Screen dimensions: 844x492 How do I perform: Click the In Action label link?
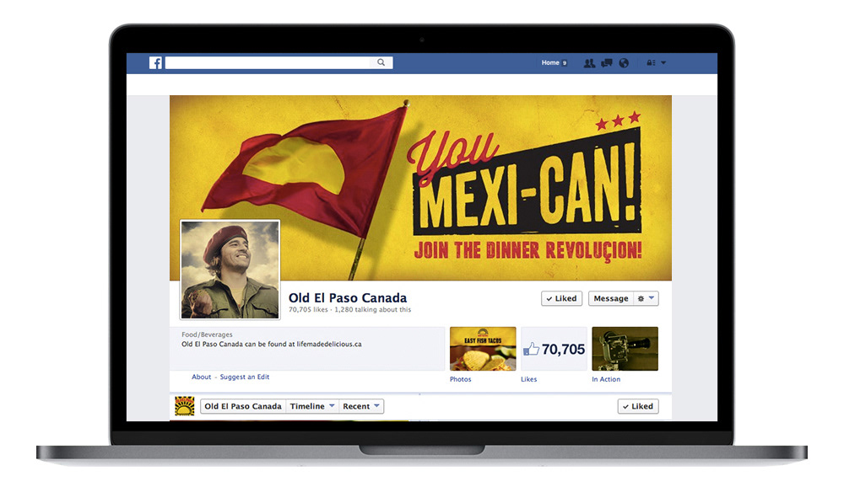coord(606,379)
